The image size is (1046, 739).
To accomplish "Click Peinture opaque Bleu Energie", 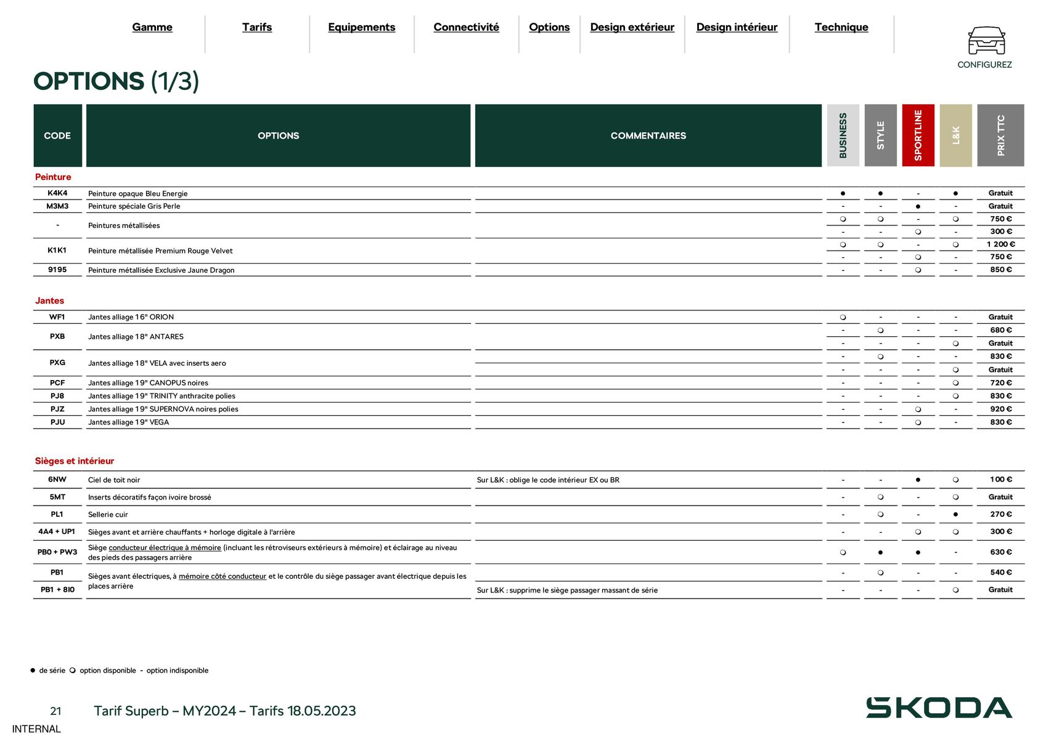I will coord(138,194).
